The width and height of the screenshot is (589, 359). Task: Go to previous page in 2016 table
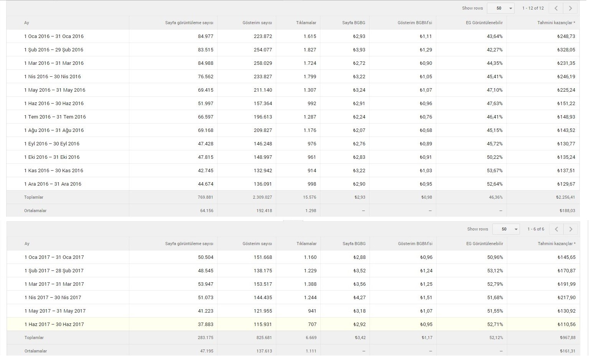tap(556, 8)
